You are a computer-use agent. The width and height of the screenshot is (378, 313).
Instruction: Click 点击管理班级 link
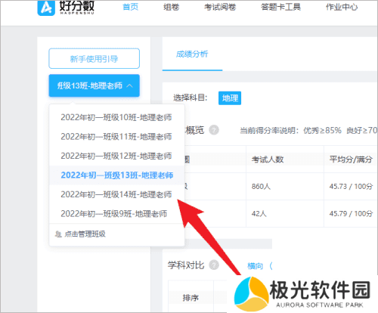[85, 234]
